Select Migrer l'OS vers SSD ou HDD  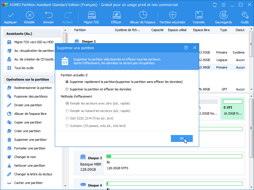[31, 42]
